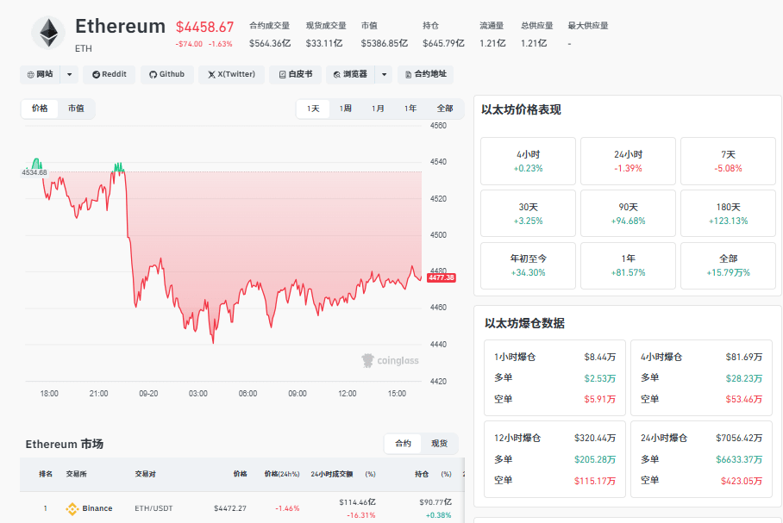Viewport: 783px width, 523px height.
Task: Click the 多单 $6633.37万 value in 24小时爆仓
Action: [739, 459]
